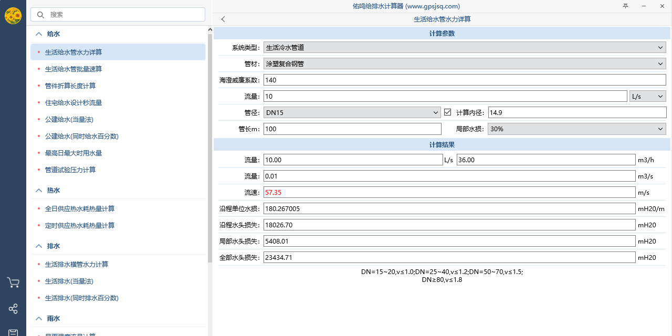
Task: Click the sidebar vertical scrollbar
Action: click(210, 157)
